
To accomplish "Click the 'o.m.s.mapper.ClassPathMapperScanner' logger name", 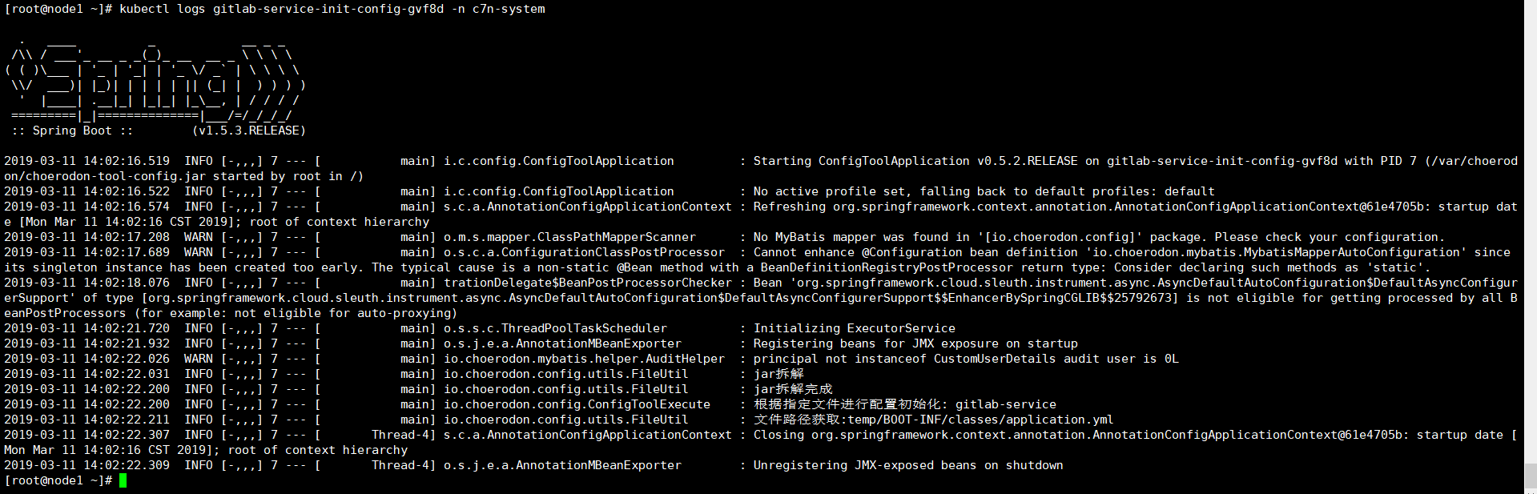I will tap(569, 237).
